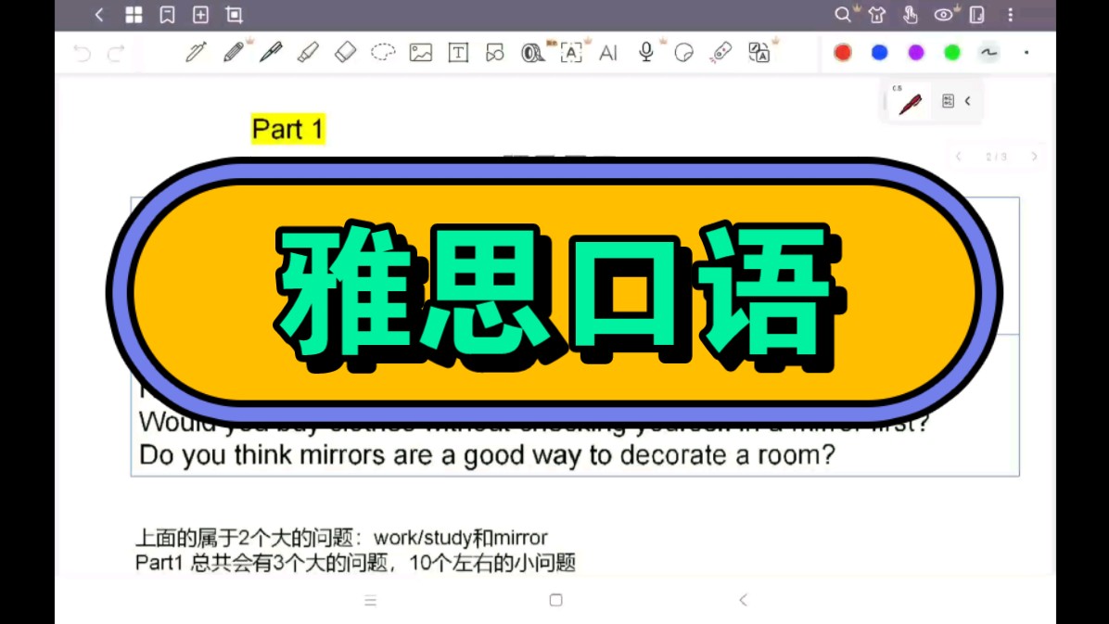1109x624 pixels.
Task: Click the 2/3 page indicator
Action: tap(997, 157)
